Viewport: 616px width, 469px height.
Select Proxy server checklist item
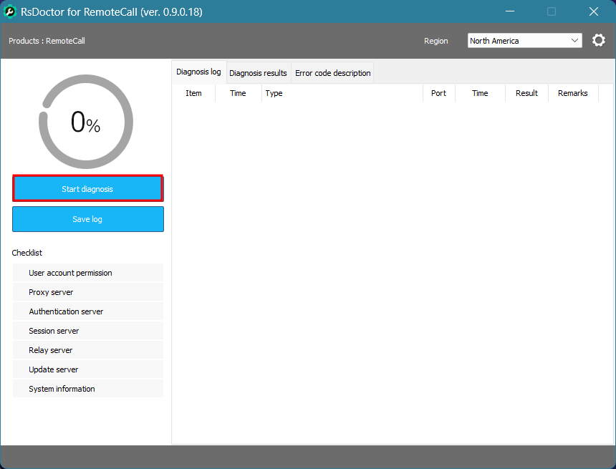[x=88, y=292]
